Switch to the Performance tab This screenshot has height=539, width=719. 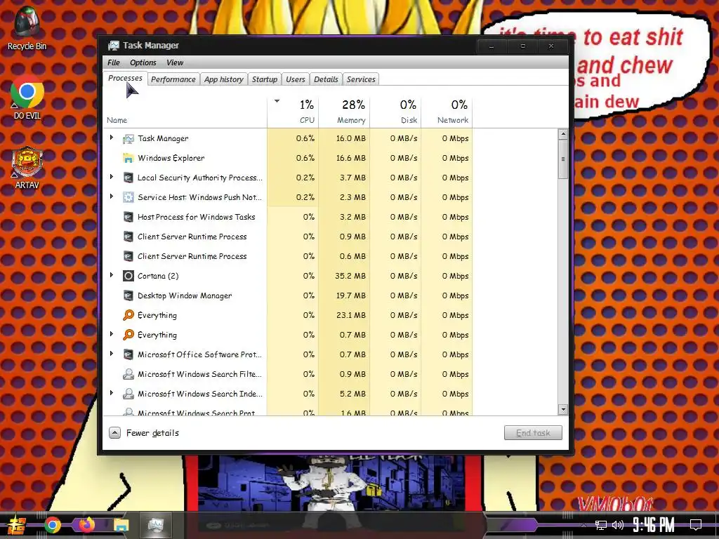click(173, 79)
